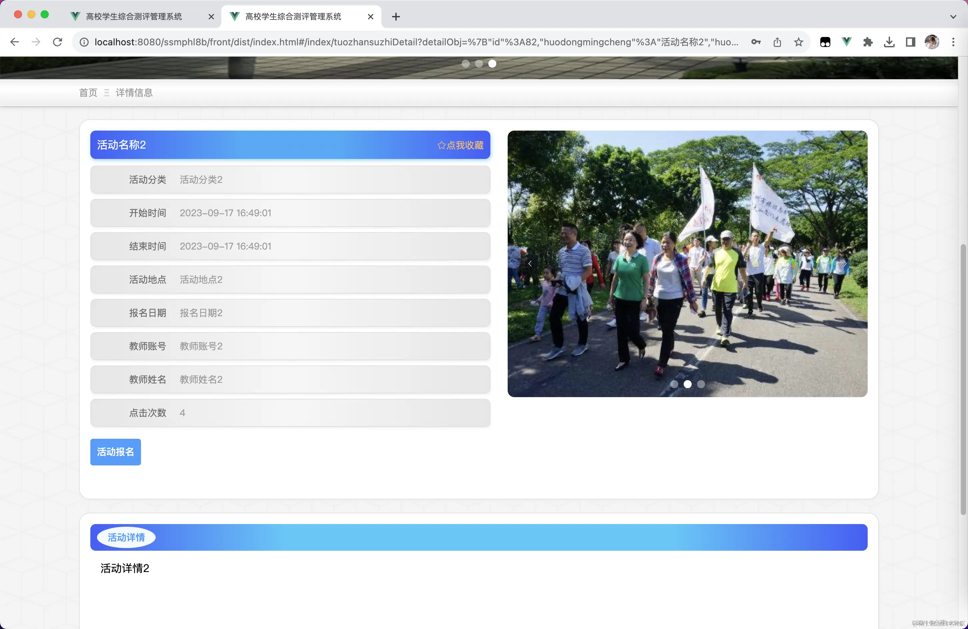Image resolution: width=968 pixels, height=629 pixels.
Task: Bookmark this page with star icon
Action: click(x=798, y=42)
